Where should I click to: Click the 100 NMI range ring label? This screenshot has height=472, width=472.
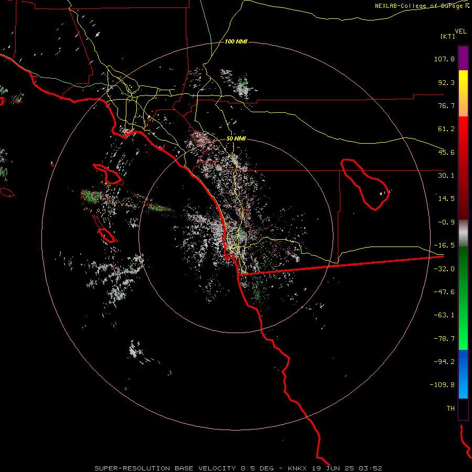click(x=236, y=41)
